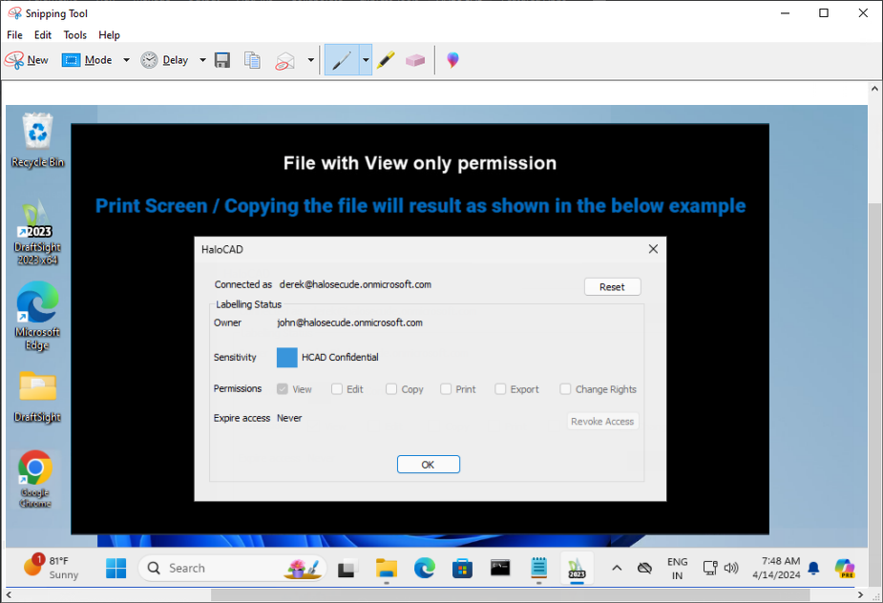883x603 pixels.
Task: Open the Delay dropdown arrow
Action: tap(202, 60)
